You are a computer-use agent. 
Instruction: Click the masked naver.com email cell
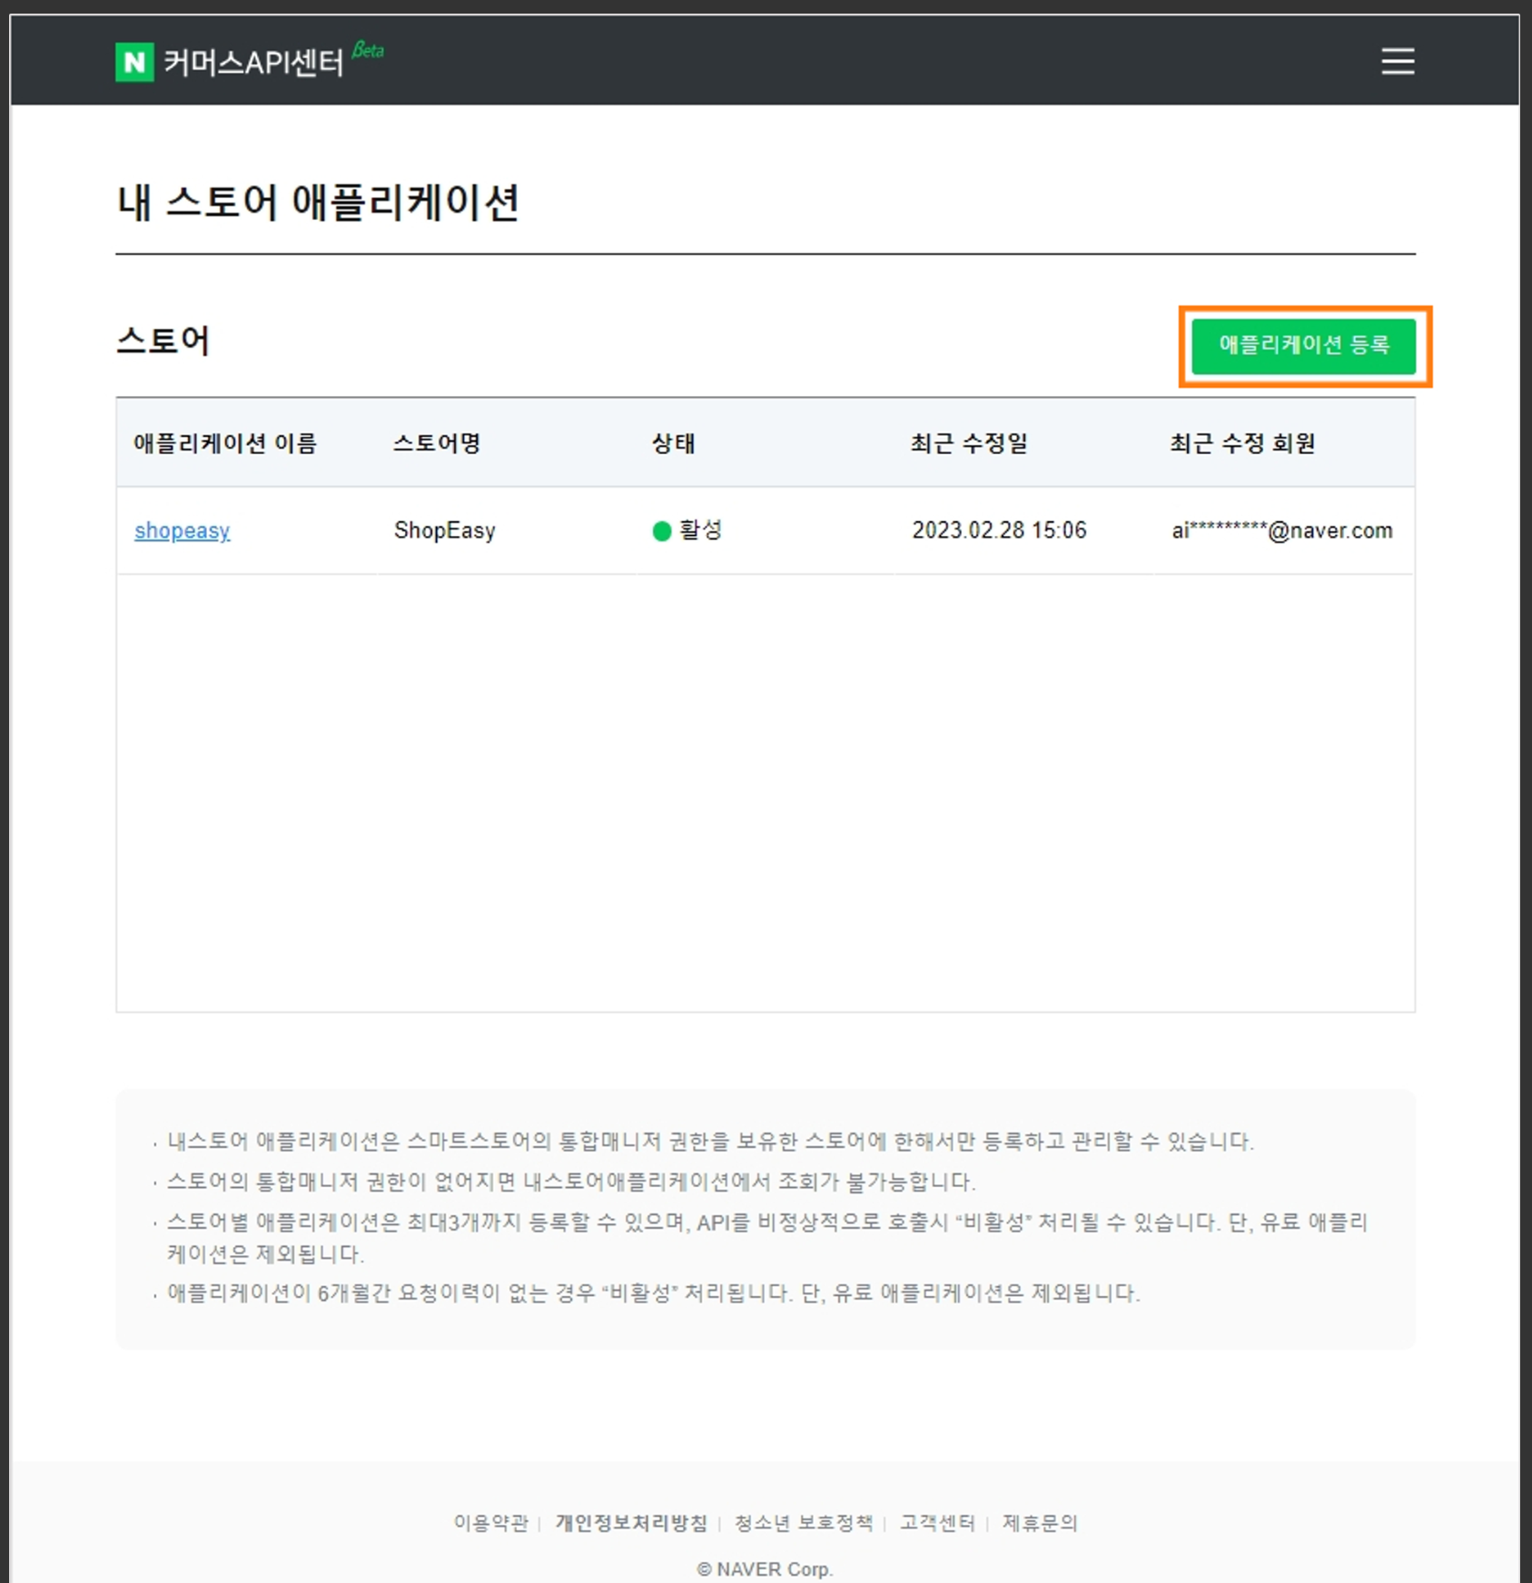(x=1282, y=530)
